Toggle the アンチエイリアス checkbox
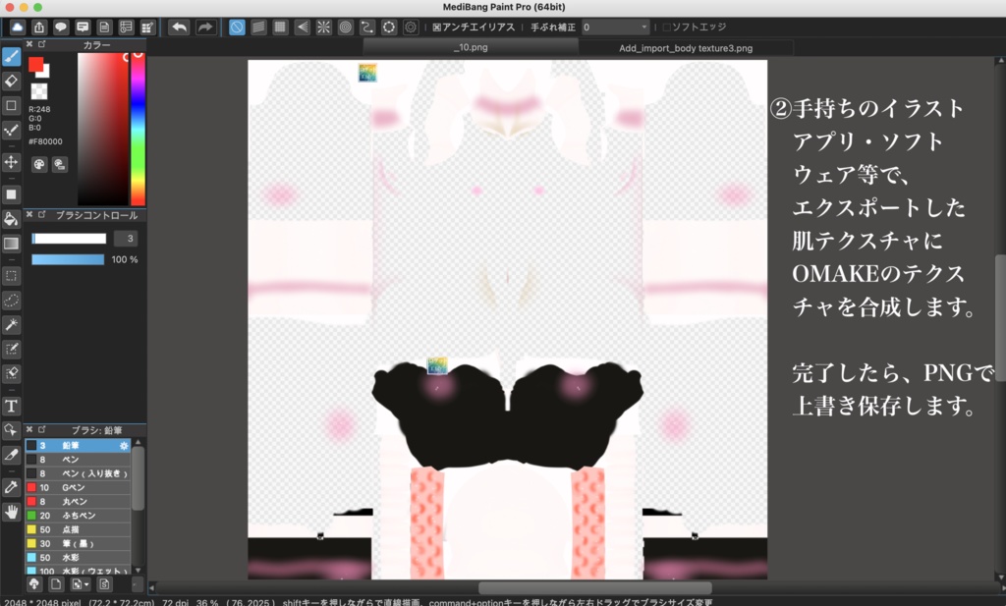 tap(437, 27)
